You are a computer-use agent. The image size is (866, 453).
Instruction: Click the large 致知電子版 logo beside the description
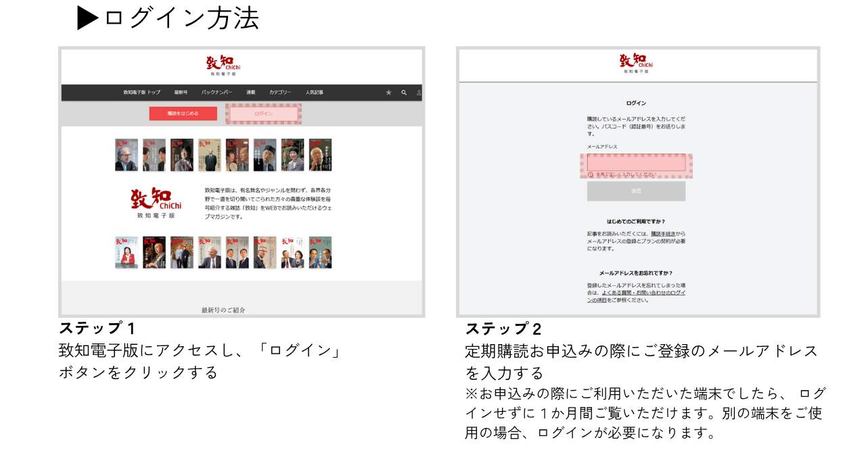pyautogui.click(x=156, y=202)
